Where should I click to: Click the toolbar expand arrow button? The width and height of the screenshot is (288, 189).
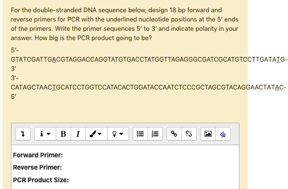pos(22,134)
